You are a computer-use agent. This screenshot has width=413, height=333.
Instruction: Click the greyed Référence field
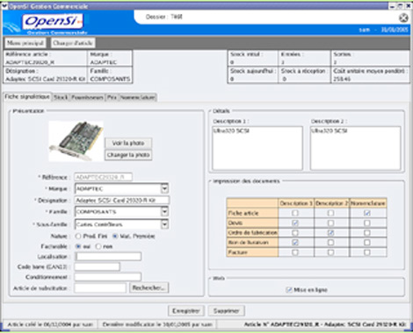tap(103, 177)
